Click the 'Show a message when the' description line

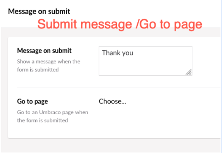[x=49, y=62]
